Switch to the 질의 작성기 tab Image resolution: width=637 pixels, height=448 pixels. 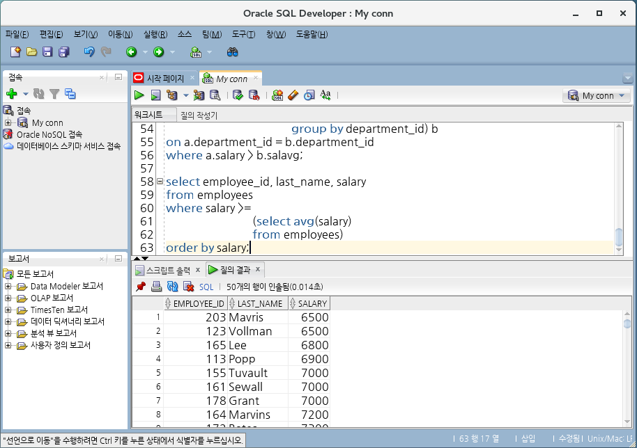click(x=199, y=115)
